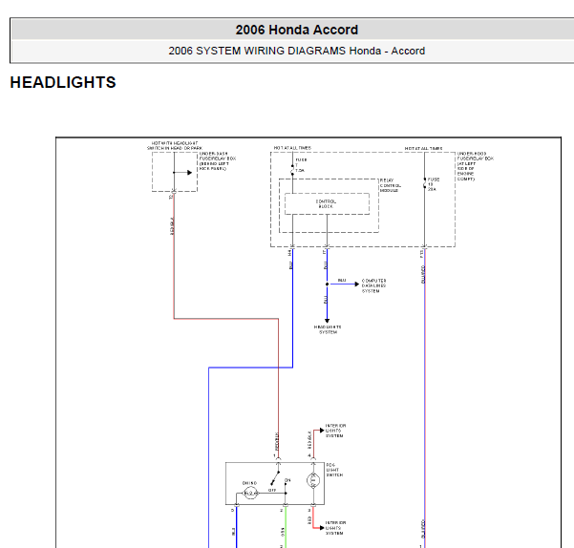This screenshot has width=574, height=548.
Task: Click the "INTERIOR LIGHTS SYSTEM" label above the fog switch
Action: coord(335,431)
